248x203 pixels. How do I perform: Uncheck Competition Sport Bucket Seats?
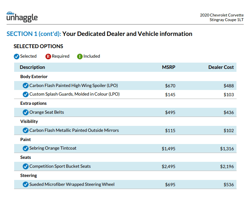click(x=25, y=166)
